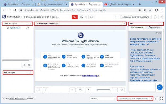Viewport: 166px width, 104px height.
Task: Upload a presentation with cloud icon
Action: [x=39, y=90]
